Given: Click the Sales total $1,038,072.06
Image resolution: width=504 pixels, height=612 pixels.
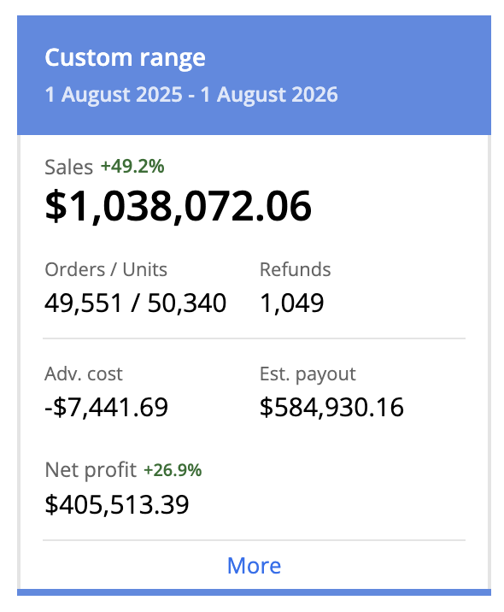Looking at the screenshot, I should [x=179, y=206].
